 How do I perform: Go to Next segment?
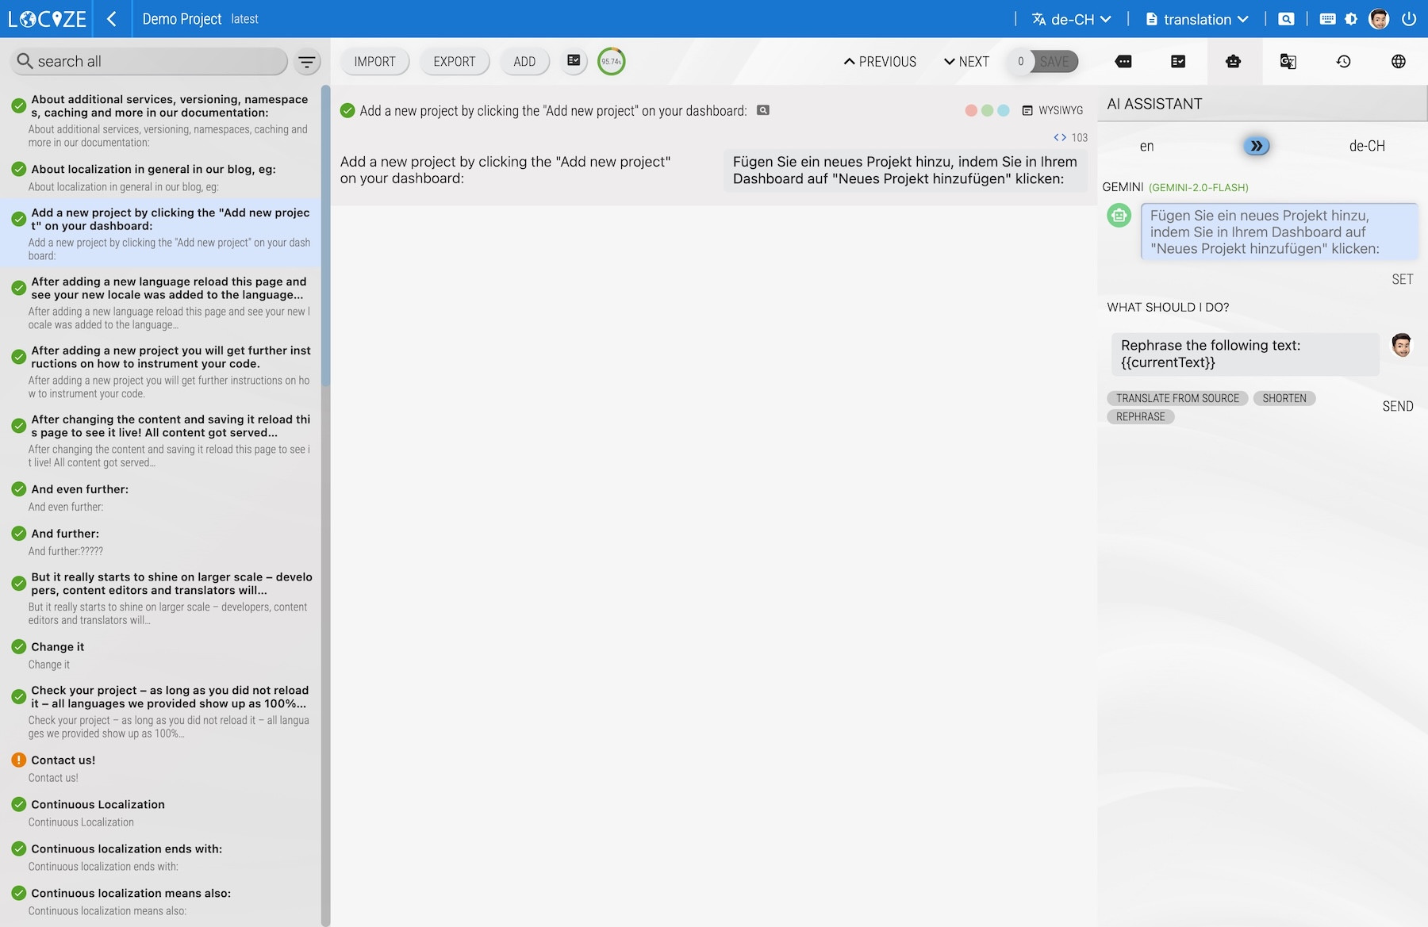pos(966,62)
